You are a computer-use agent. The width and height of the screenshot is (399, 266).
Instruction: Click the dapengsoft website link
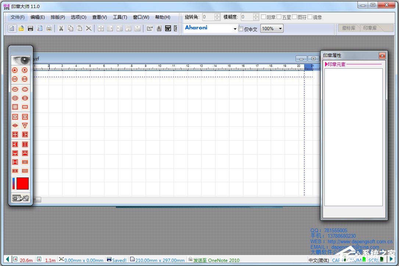point(360,241)
